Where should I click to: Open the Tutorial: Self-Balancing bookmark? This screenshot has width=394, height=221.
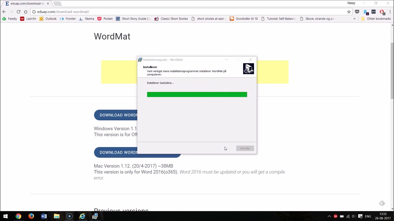278,19
